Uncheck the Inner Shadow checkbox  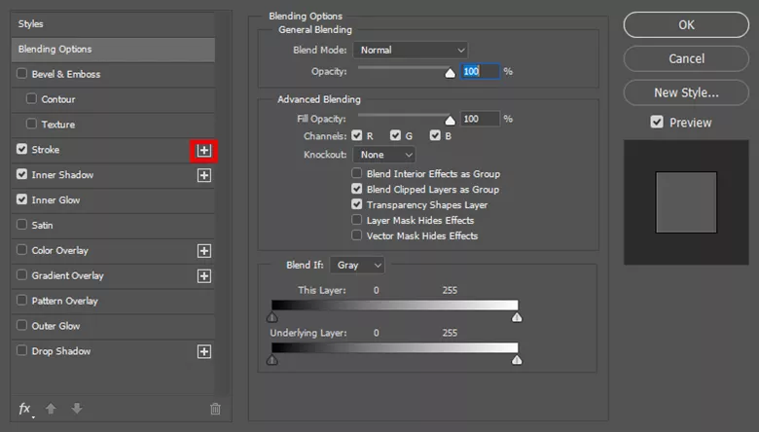click(21, 174)
